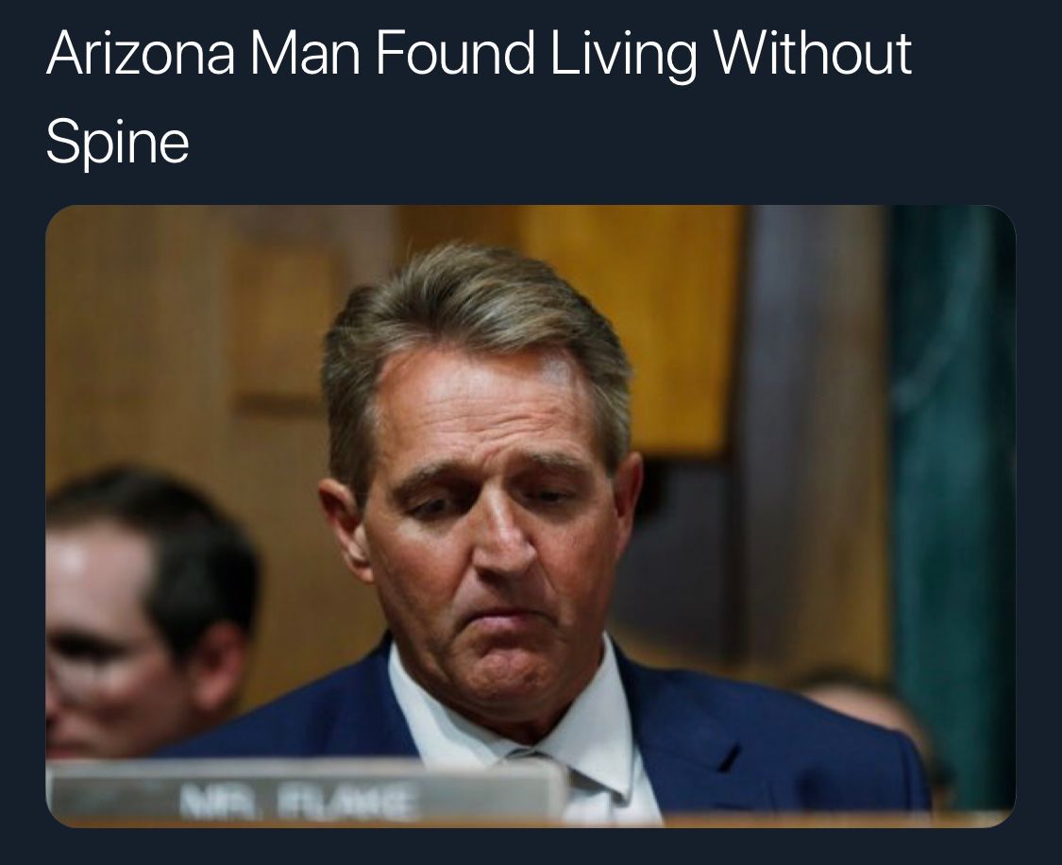
Task: Click the word 'Arizona' in the headline
Action: point(141,53)
